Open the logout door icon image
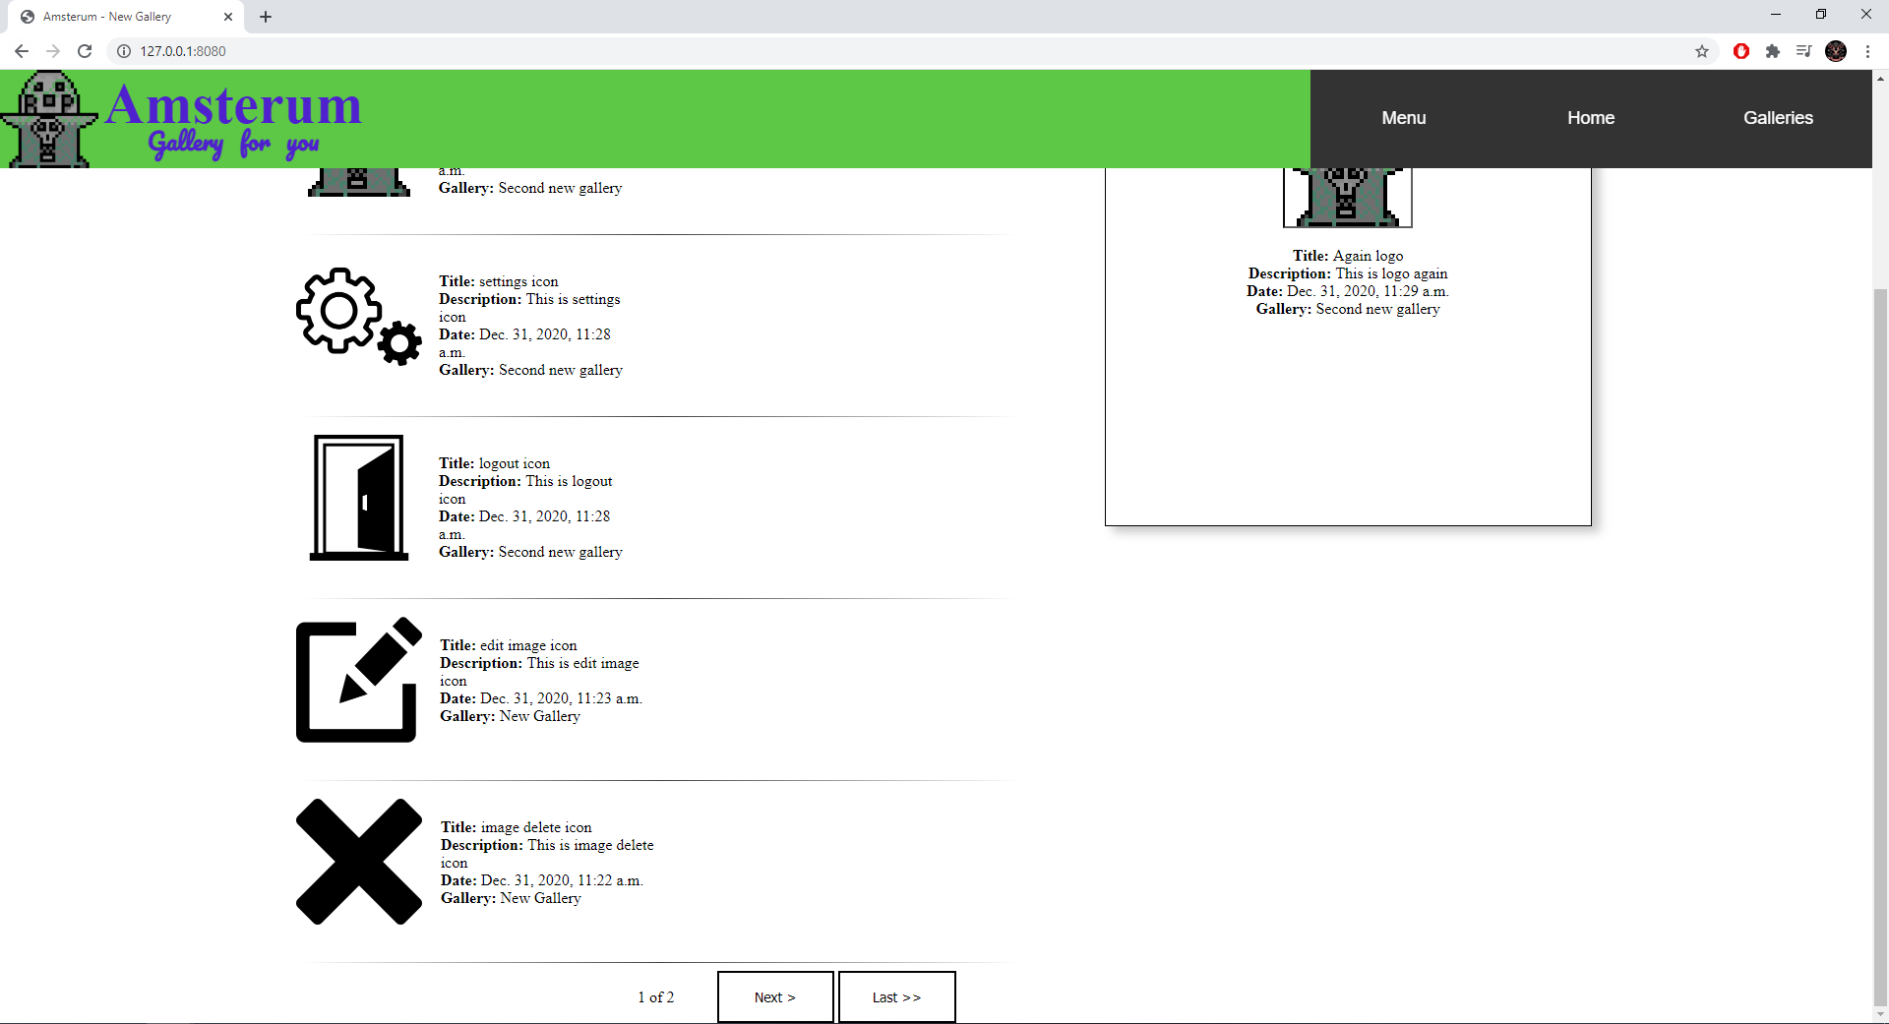This screenshot has width=1889, height=1024. (x=359, y=498)
